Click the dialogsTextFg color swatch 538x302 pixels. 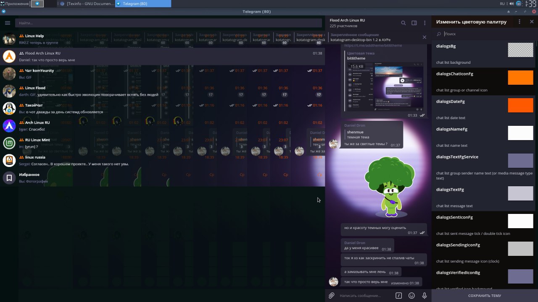point(520,193)
